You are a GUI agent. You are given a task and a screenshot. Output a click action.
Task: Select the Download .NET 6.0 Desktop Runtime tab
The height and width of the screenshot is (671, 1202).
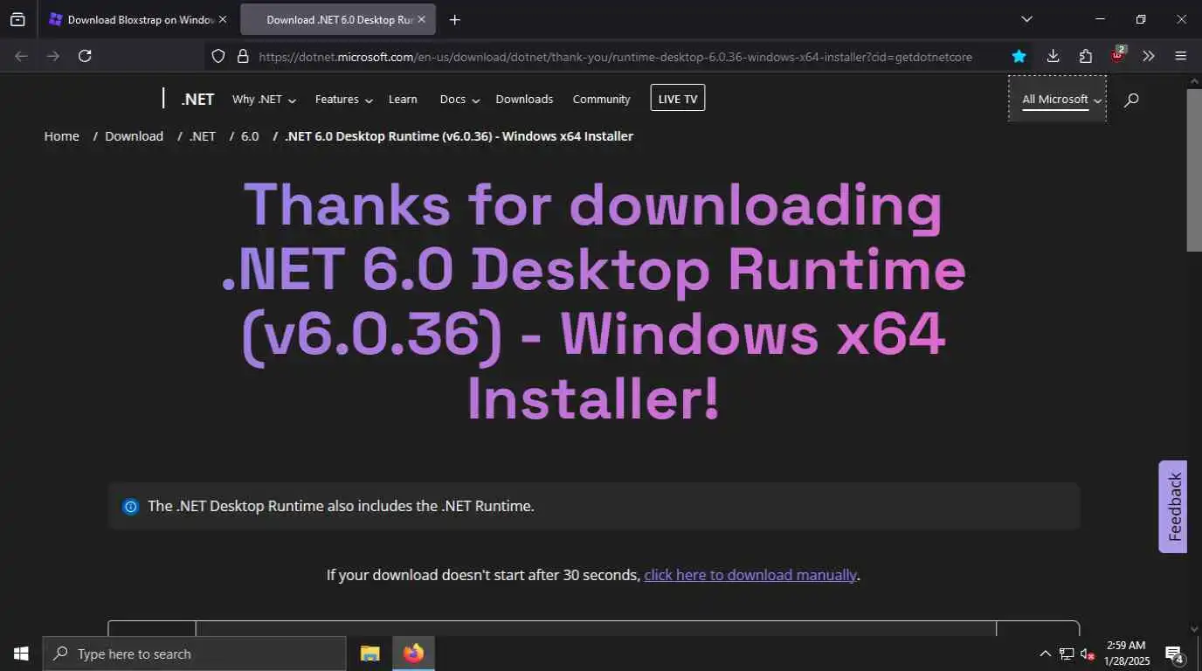pyautogui.click(x=338, y=19)
